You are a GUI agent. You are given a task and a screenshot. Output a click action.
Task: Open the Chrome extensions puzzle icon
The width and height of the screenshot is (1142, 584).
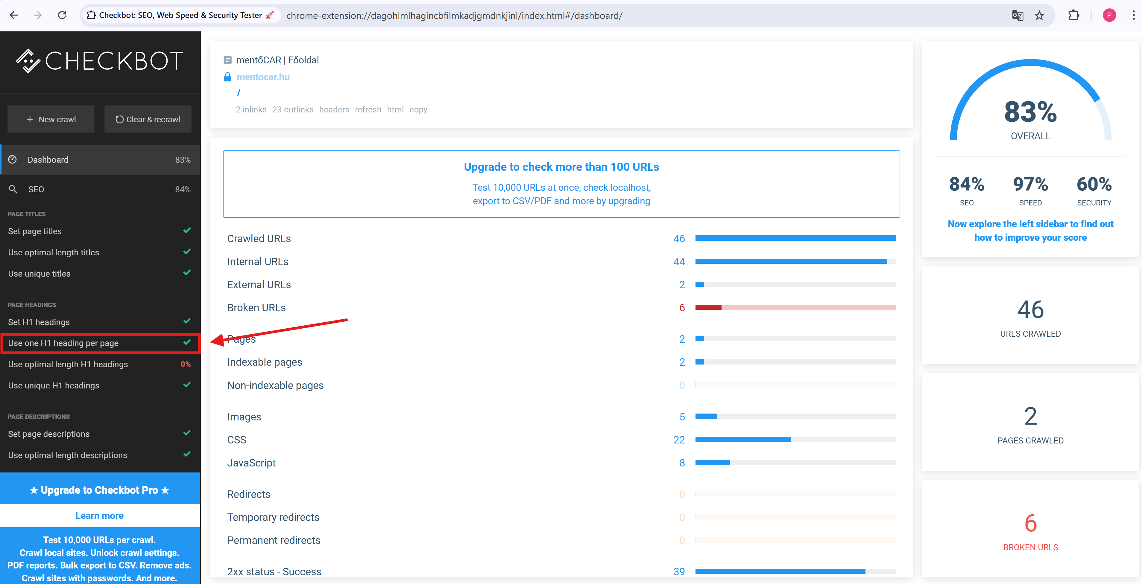click(1073, 16)
